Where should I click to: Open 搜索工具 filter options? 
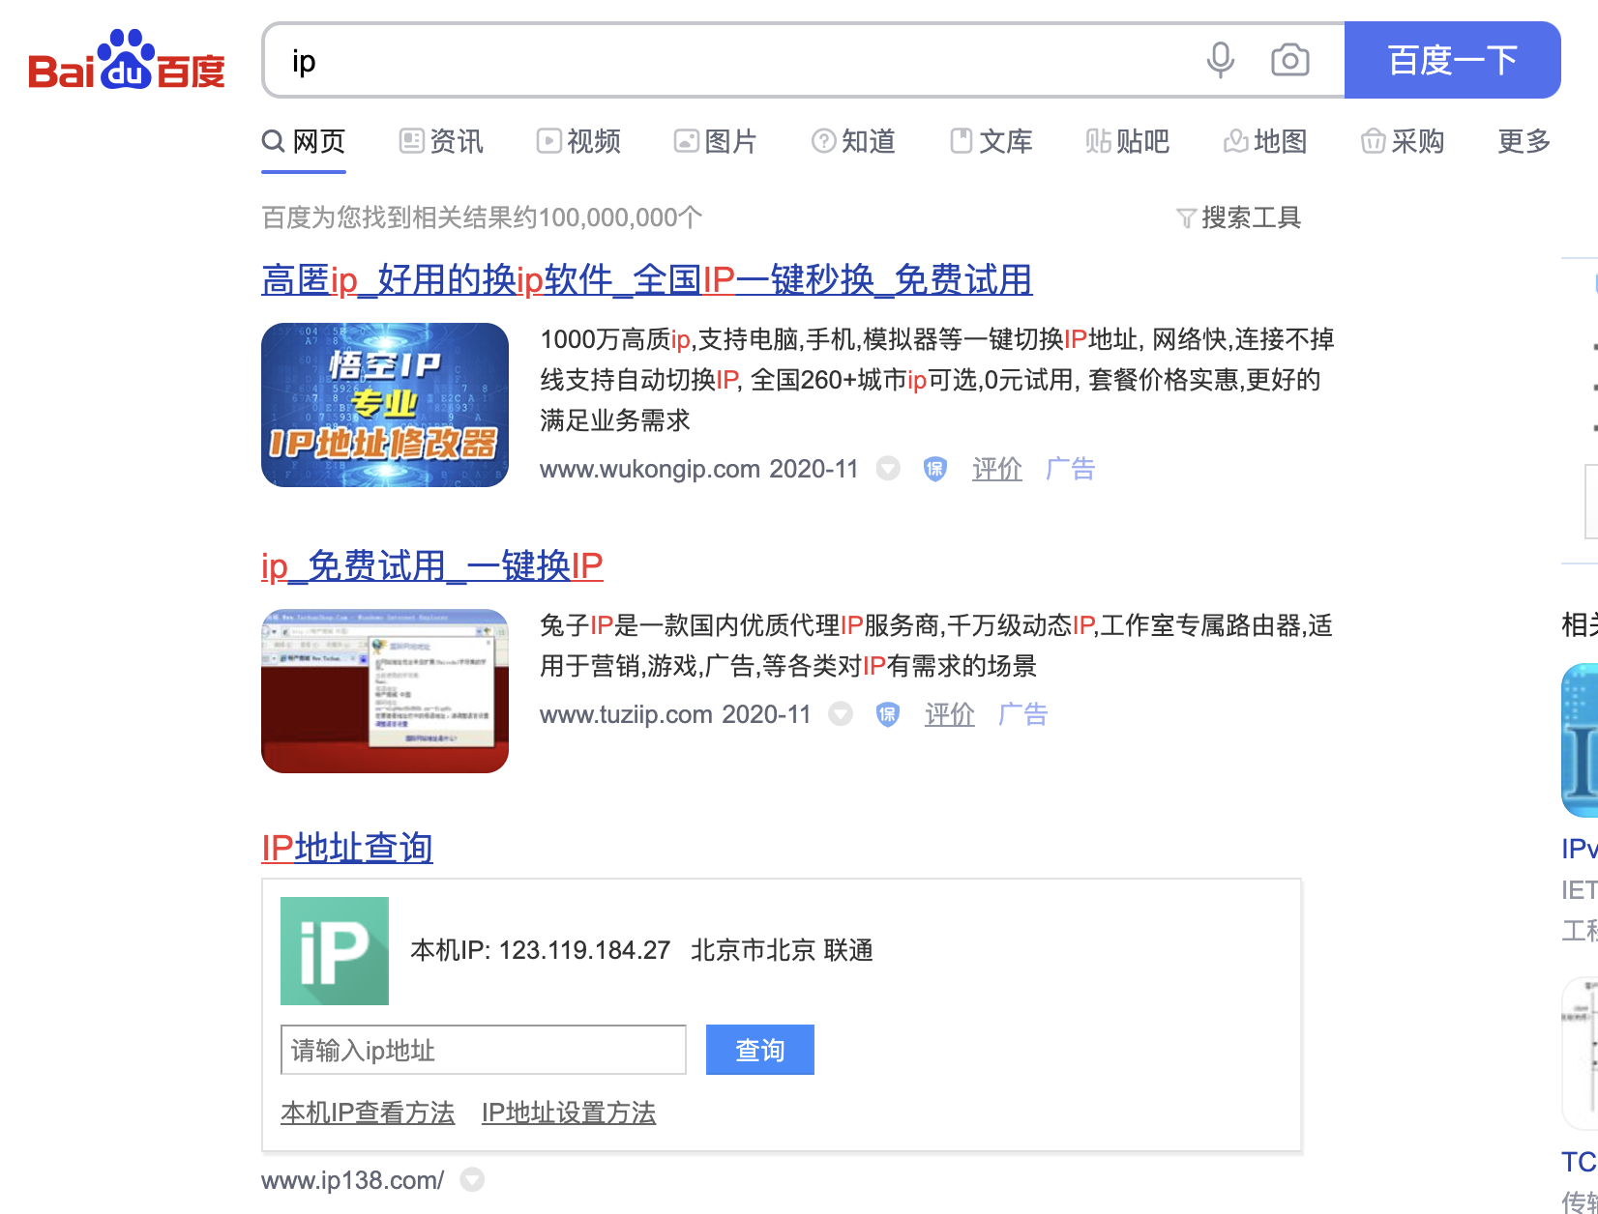(x=1239, y=217)
